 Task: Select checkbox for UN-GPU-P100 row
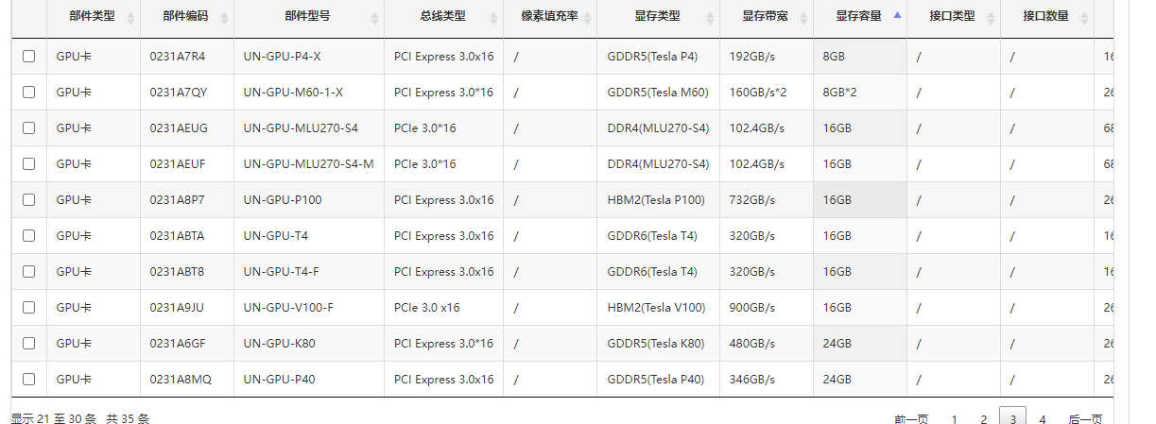point(29,200)
